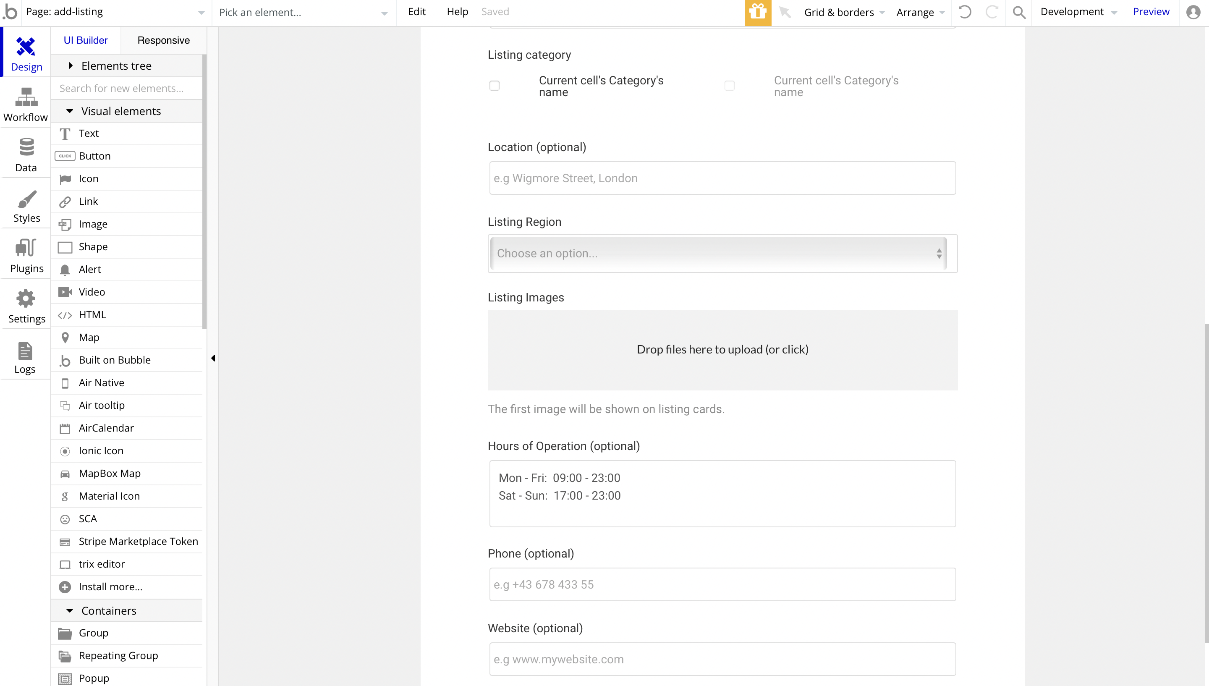Screen dimensions: 1209x686
Task: Click the gift box icon
Action: coord(757,12)
